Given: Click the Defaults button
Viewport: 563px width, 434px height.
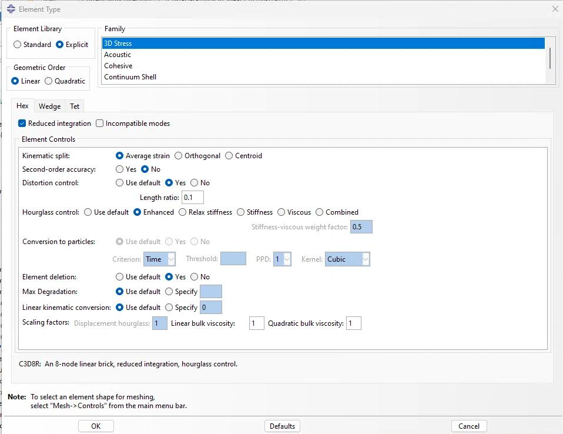Looking at the screenshot, I should coord(282,426).
